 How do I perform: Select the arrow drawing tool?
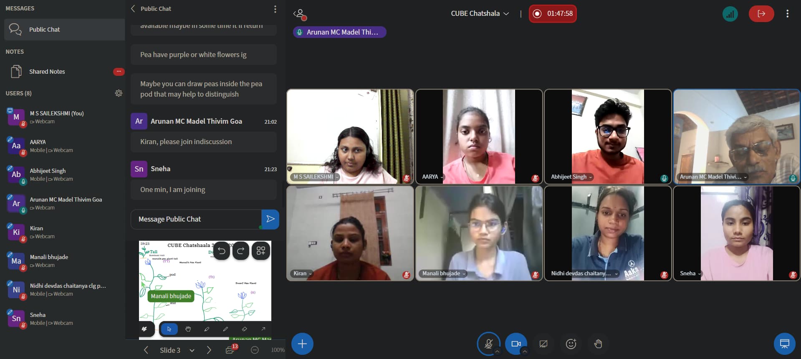[263, 329]
